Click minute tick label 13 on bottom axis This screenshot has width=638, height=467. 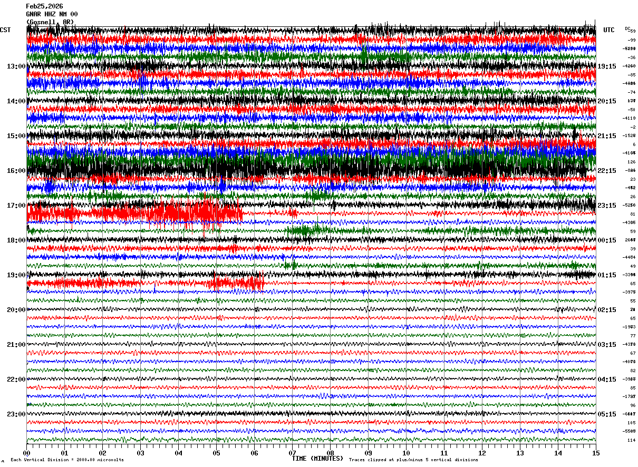[x=520, y=453]
